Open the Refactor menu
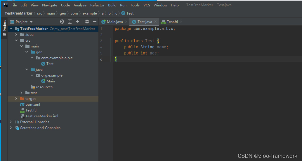This screenshot has width=302, height=161. [x=97, y=5]
